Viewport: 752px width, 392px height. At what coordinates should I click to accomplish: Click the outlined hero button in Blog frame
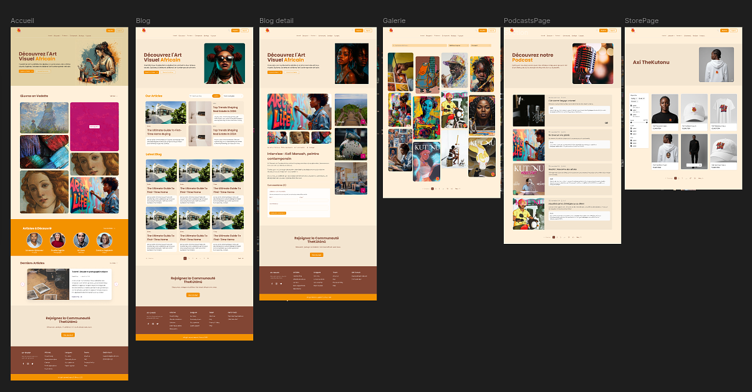tap(168, 72)
